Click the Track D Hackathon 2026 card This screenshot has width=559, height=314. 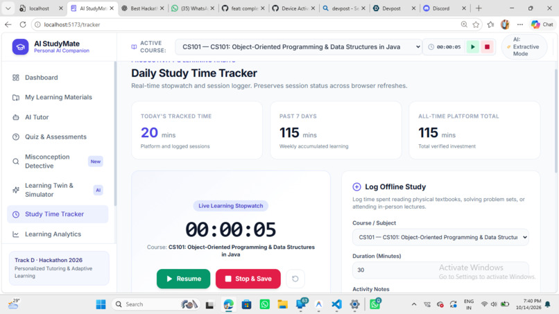click(59, 268)
